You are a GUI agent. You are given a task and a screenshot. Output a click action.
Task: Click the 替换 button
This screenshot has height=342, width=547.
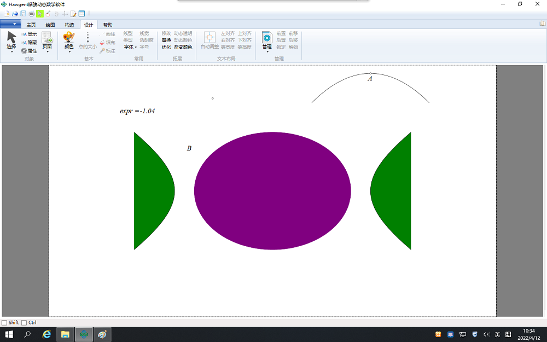166,40
